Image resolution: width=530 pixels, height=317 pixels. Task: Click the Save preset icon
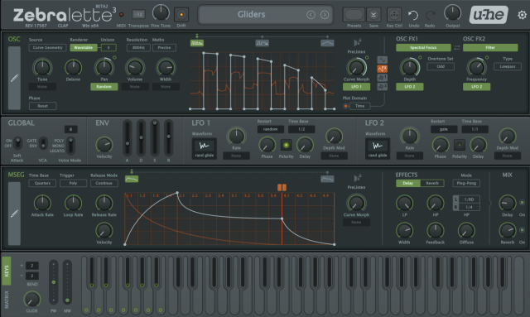point(373,15)
